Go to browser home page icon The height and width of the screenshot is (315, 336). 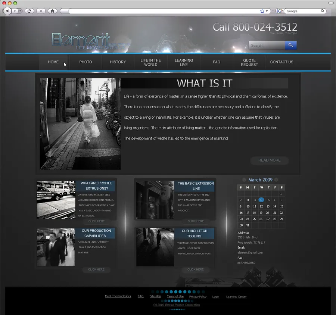[x=52, y=11]
